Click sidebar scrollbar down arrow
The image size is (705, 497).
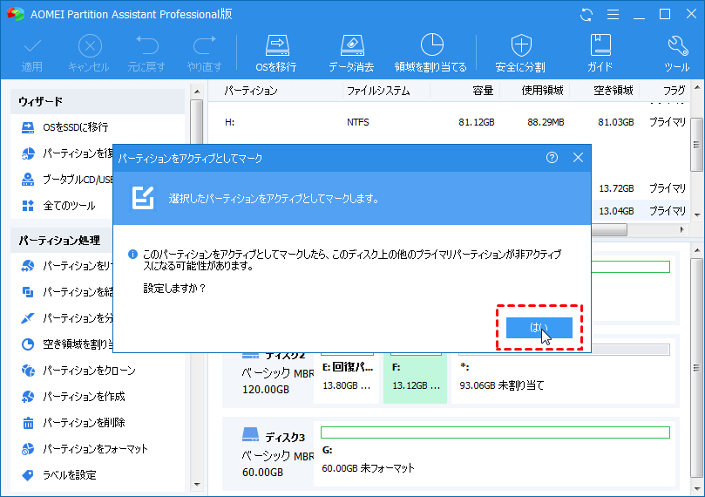197,485
